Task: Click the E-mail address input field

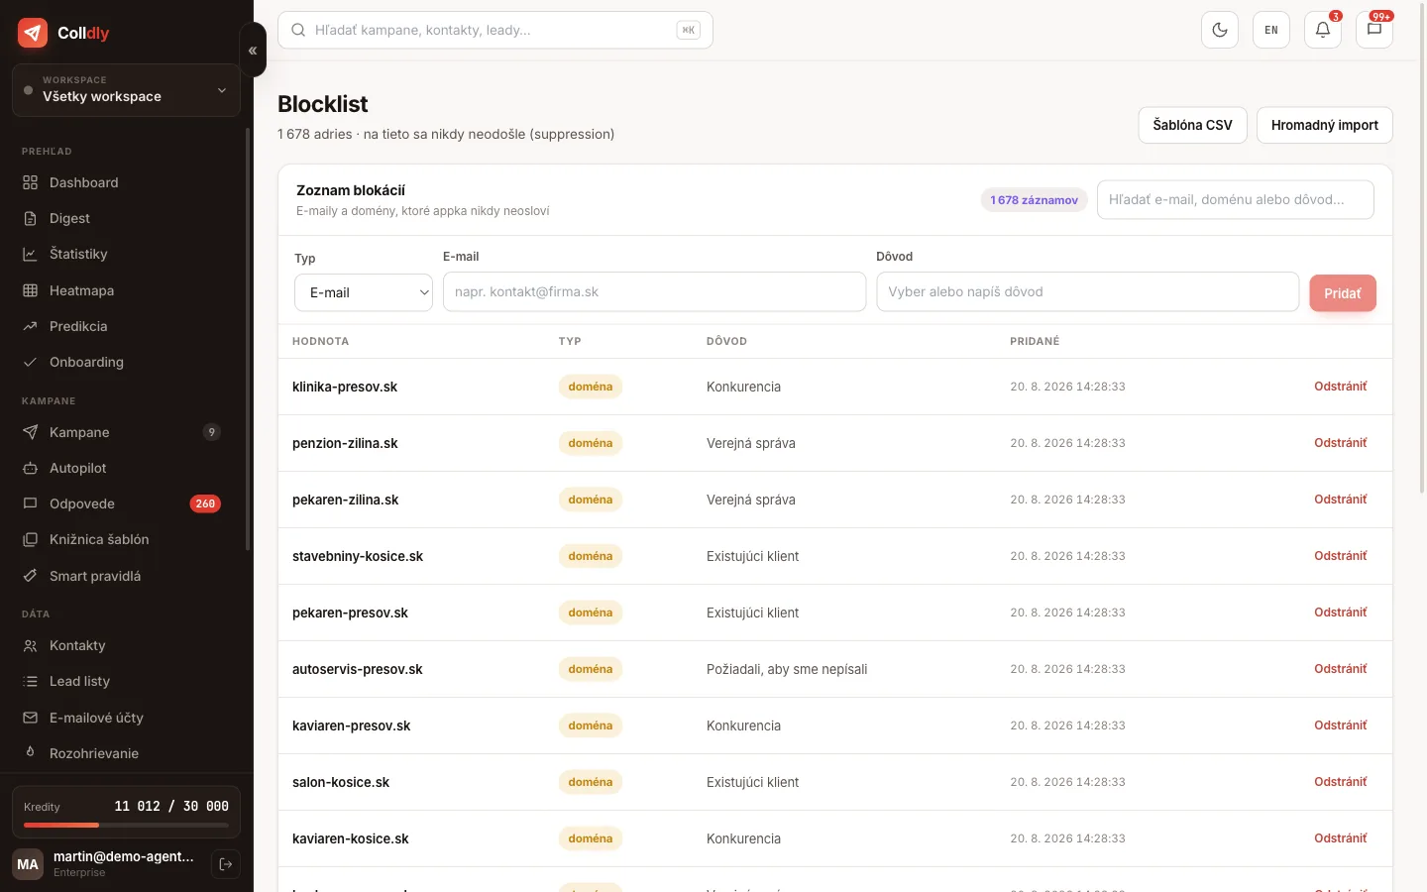Action: [654, 291]
